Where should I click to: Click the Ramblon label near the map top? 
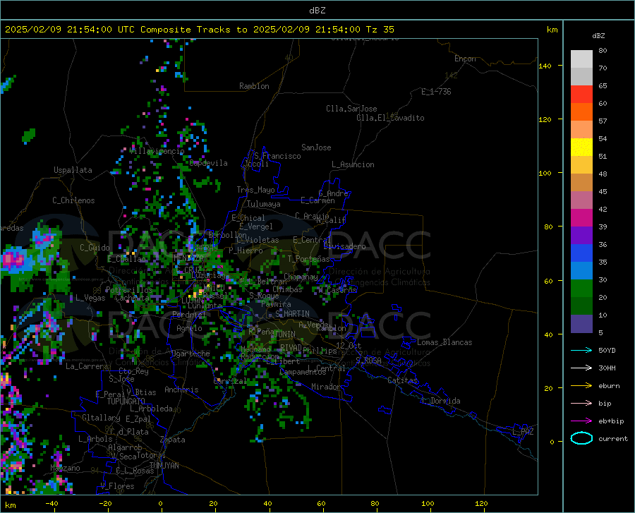click(x=254, y=86)
